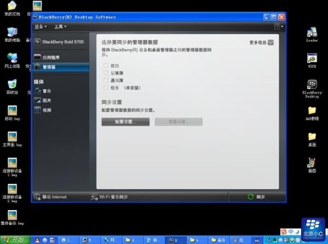Open the 视频 videos media section
The height and width of the screenshot is (244, 328).
click(x=37, y=110)
